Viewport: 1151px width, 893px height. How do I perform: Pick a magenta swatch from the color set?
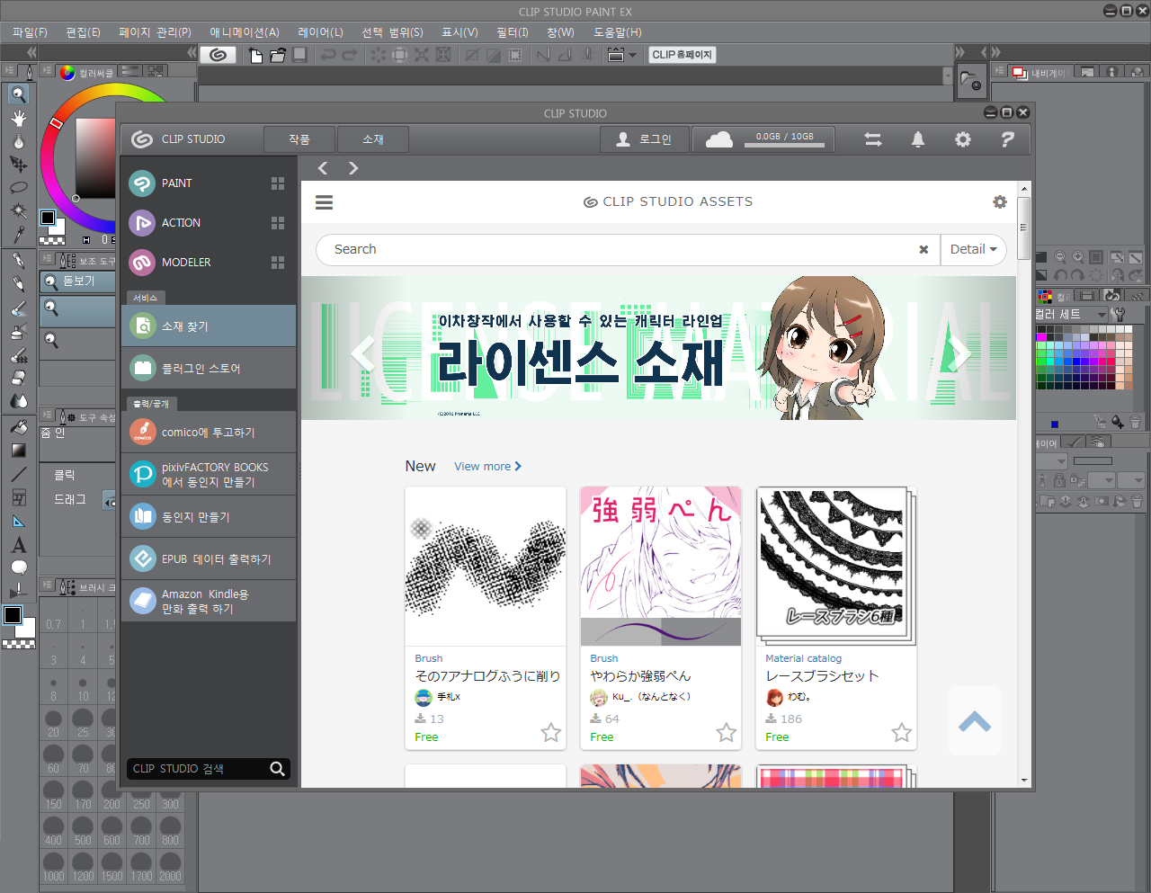[1041, 336]
